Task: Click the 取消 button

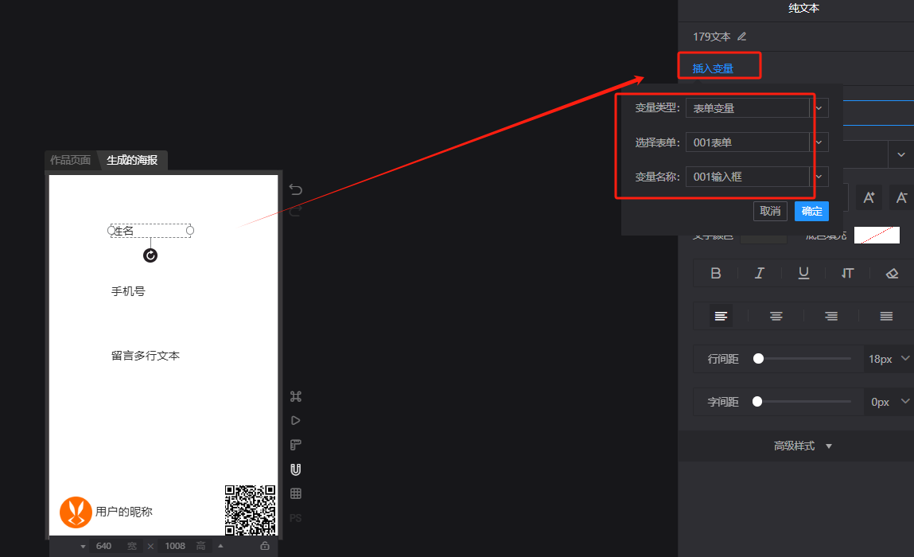Action: pos(770,211)
